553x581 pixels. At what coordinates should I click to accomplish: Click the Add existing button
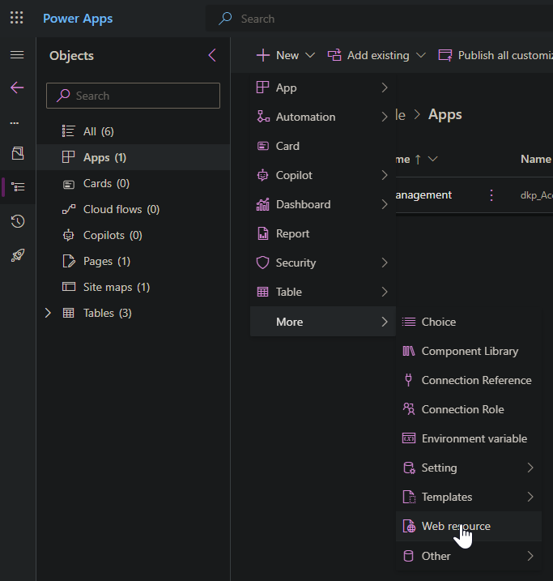click(368, 55)
